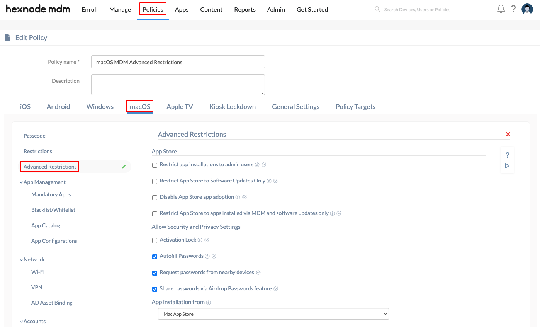
Task: Switch to the Kiosk Lockdown tab
Action: pos(233,107)
